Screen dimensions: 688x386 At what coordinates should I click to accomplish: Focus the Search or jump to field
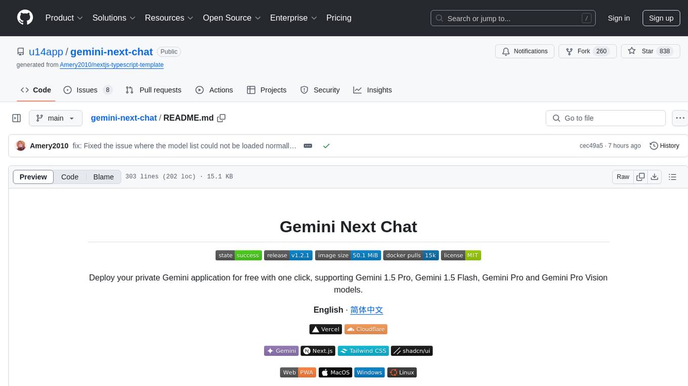coord(513,18)
